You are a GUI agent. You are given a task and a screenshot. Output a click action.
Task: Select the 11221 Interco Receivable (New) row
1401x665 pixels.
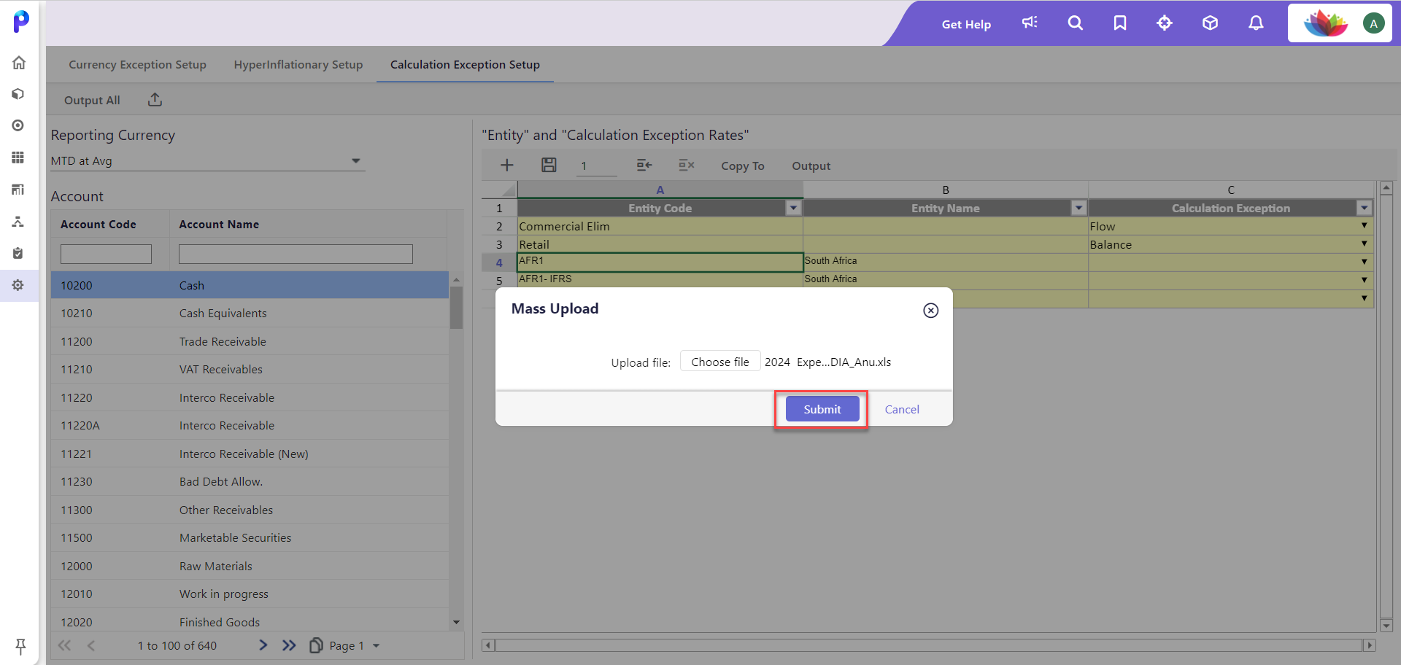point(250,454)
